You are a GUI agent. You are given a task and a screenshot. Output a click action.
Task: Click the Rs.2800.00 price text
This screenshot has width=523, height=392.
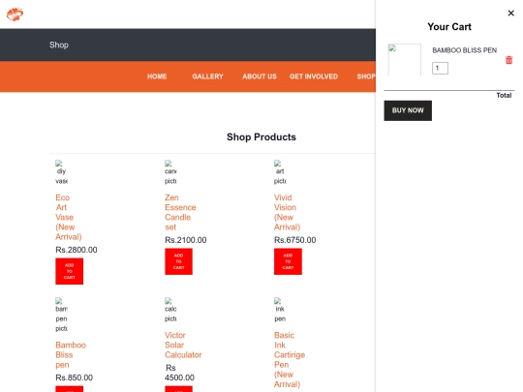pyautogui.click(x=77, y=250)
